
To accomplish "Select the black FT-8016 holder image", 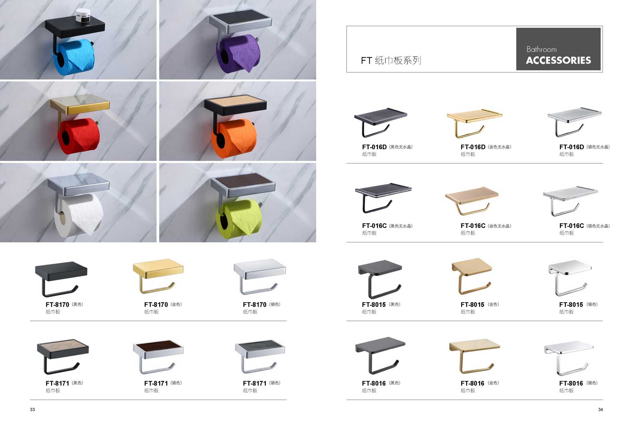I will point(380,356).
